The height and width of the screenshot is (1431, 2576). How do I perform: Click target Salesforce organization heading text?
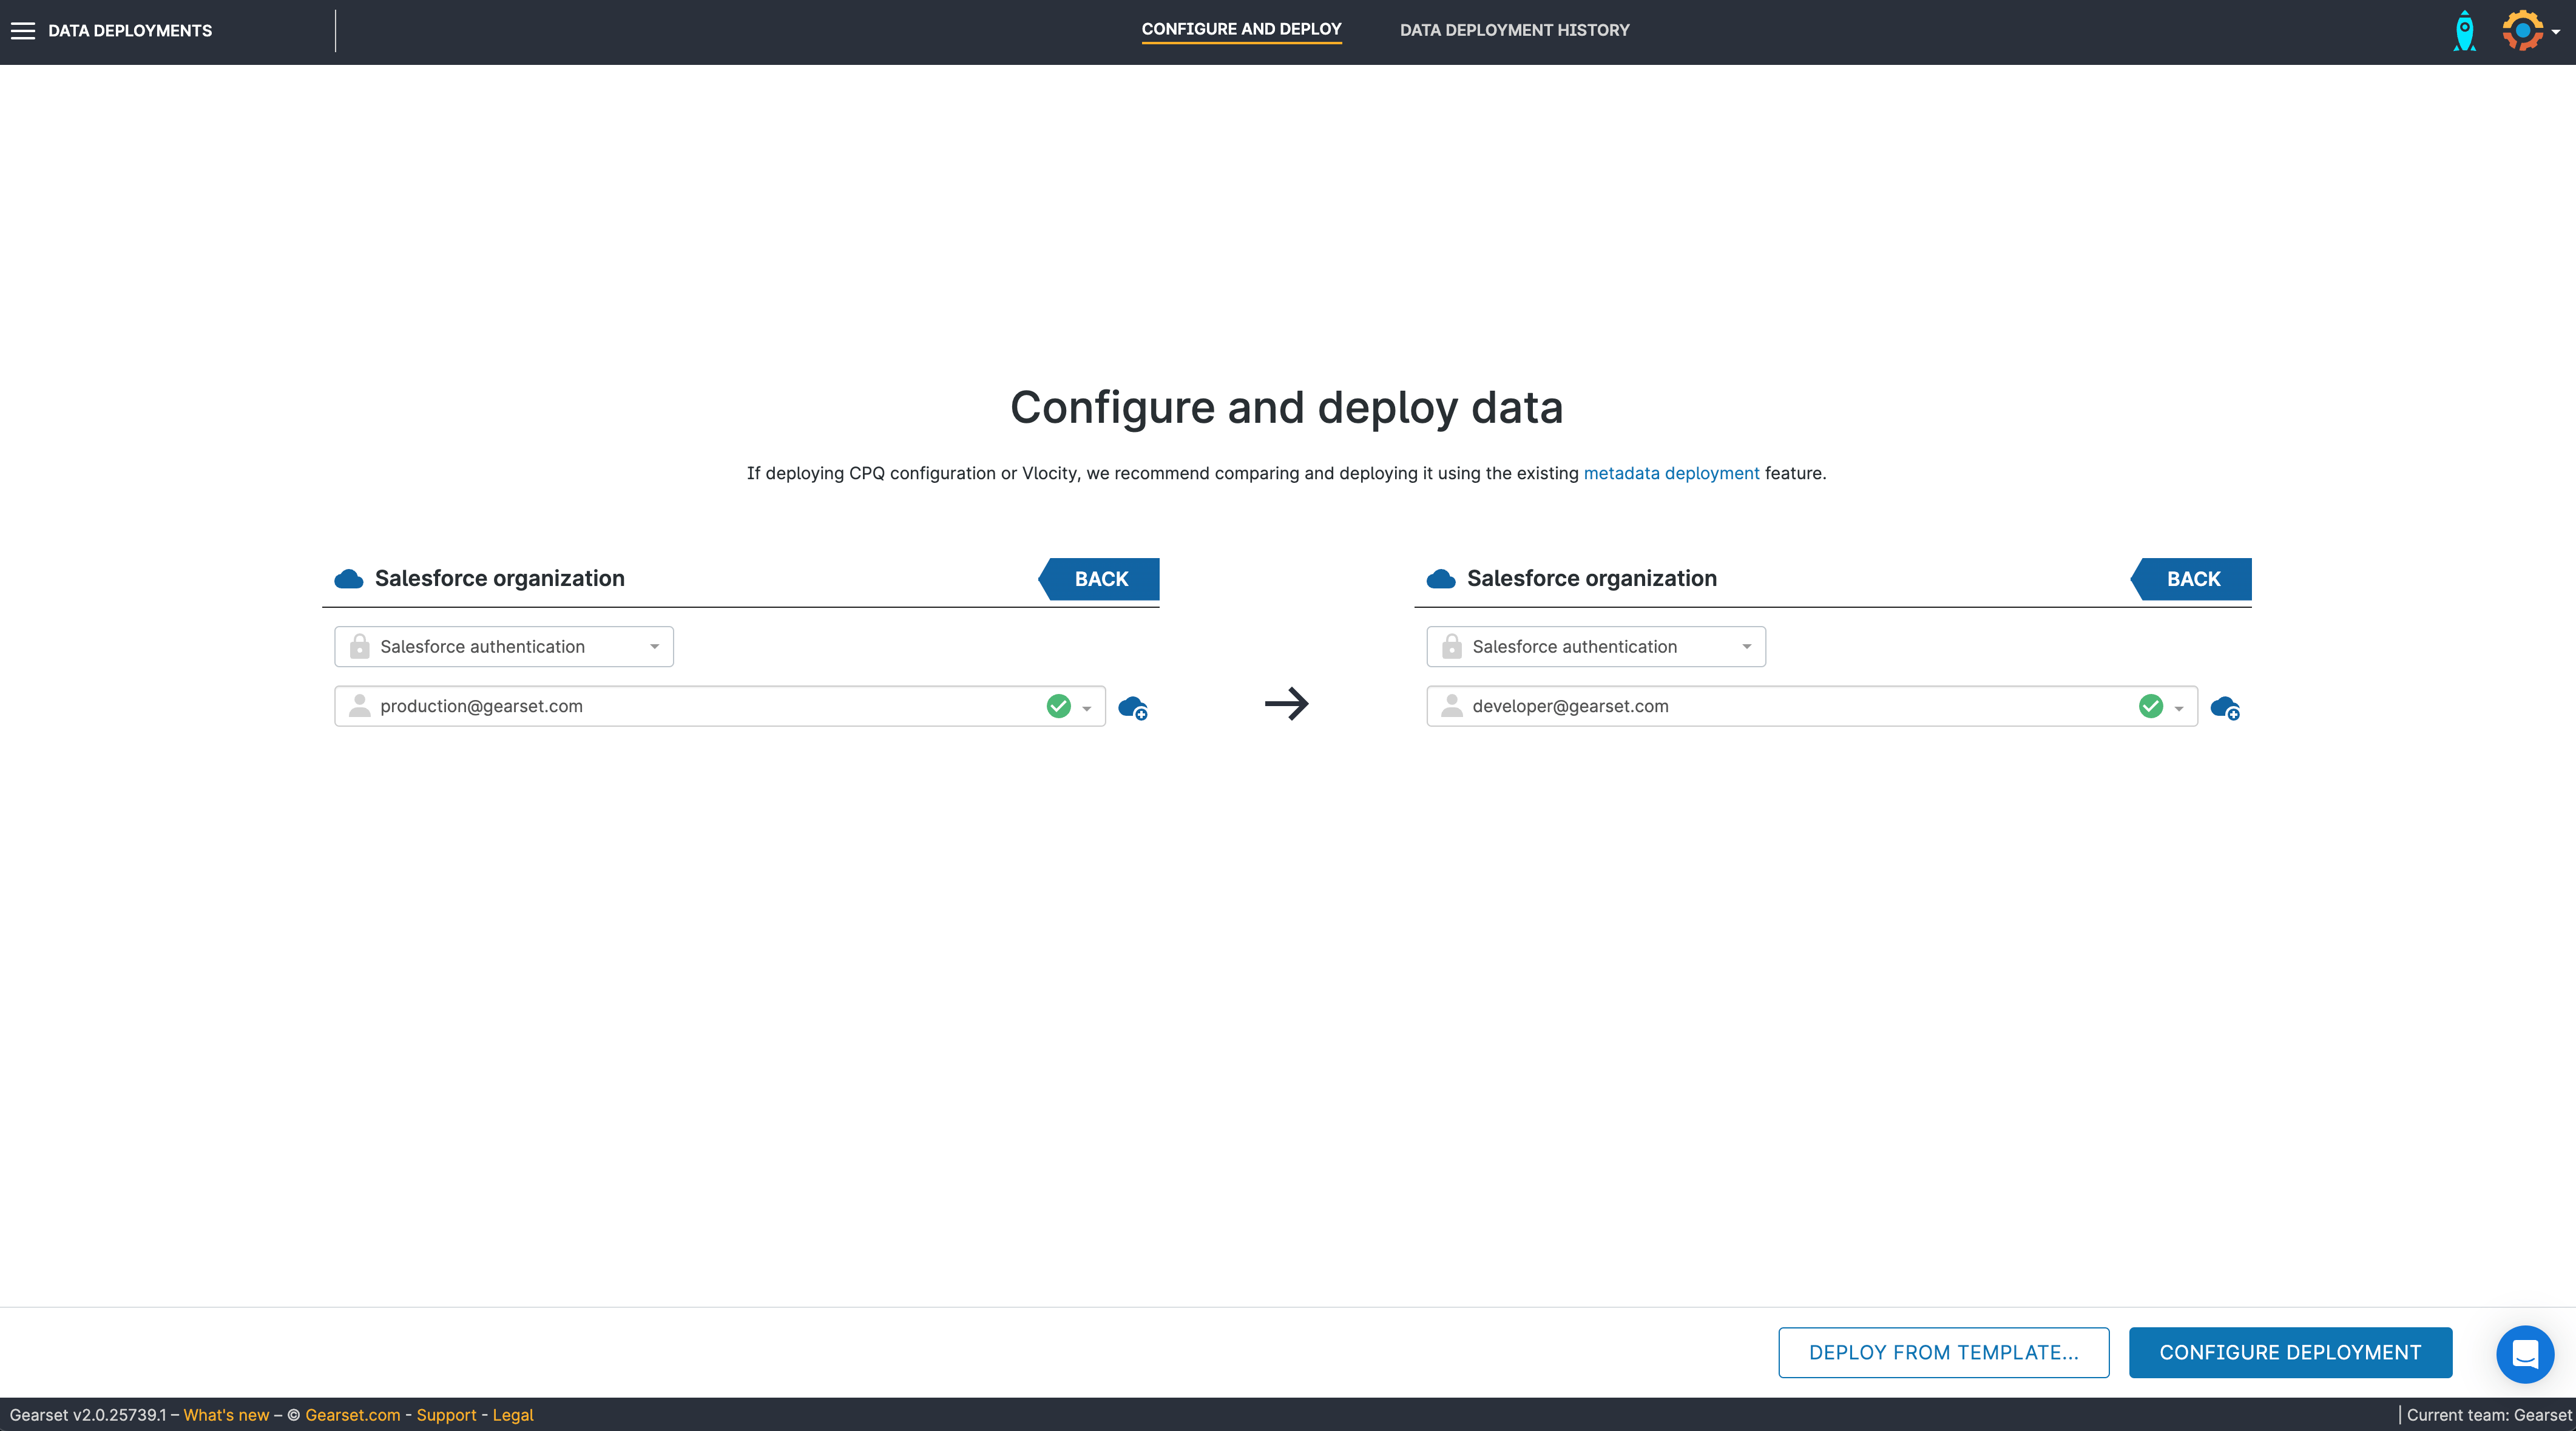click(1591, 579)
